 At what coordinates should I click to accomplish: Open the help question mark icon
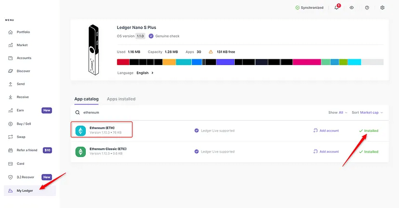coord(367,8)
